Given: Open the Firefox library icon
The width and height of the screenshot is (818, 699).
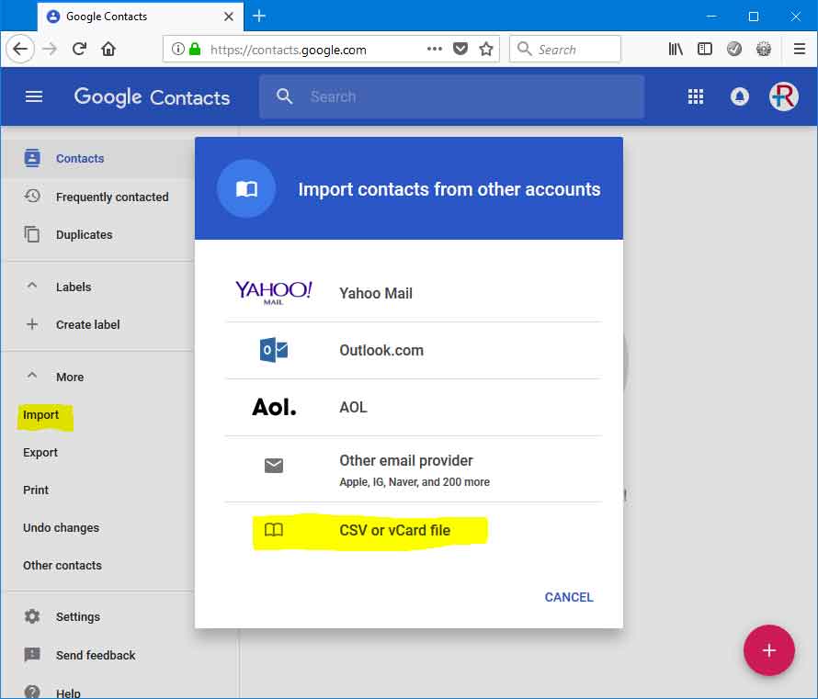Looking at the screenshot, I should (x=676, y=49).
